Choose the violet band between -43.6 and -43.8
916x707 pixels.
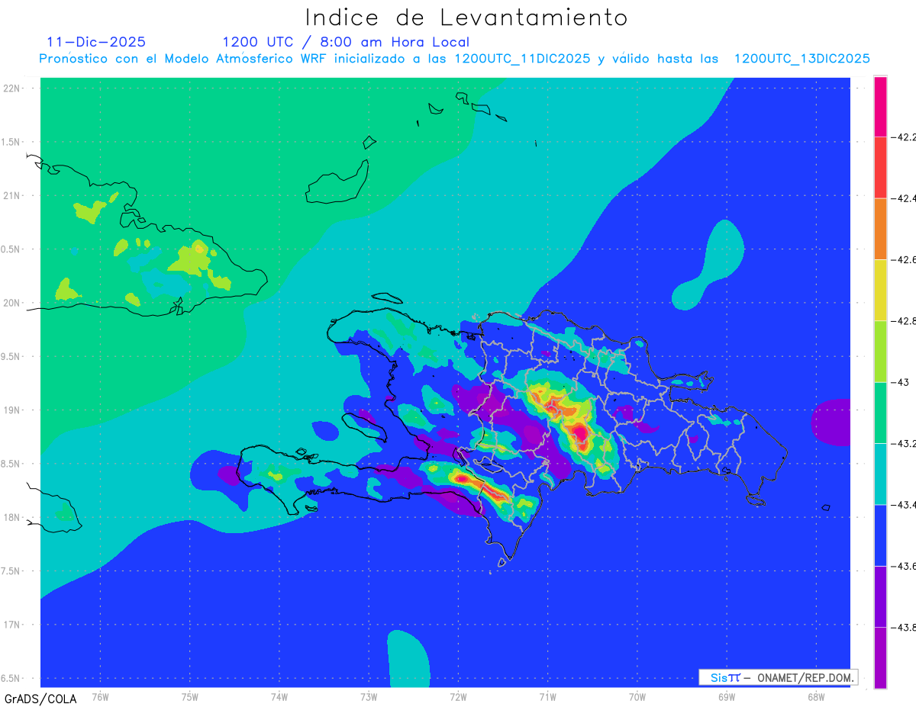point(880,596)
